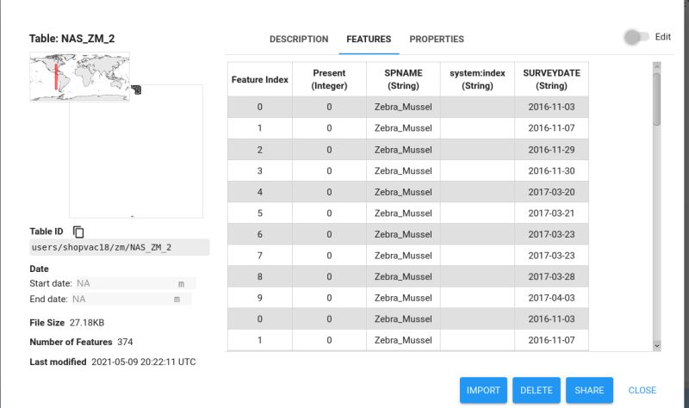This screenshot has width=689, height=408.
Task: Click feature index 2 cell
Action: coord(260,150)
